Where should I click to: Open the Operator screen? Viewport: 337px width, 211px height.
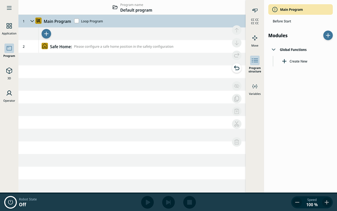click(x=9, y=95)
